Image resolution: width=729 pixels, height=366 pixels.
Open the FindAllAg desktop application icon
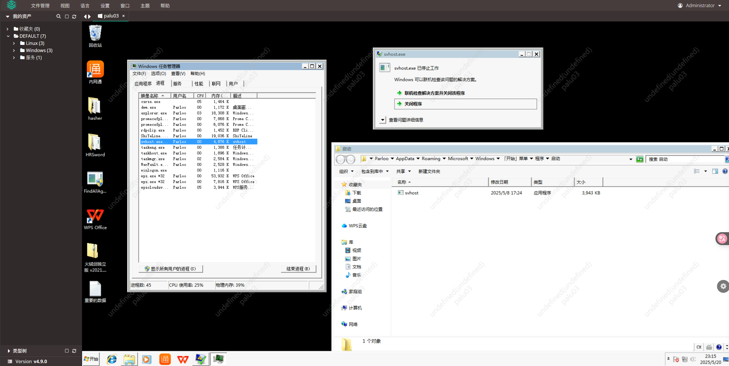[x=95, y=179]
